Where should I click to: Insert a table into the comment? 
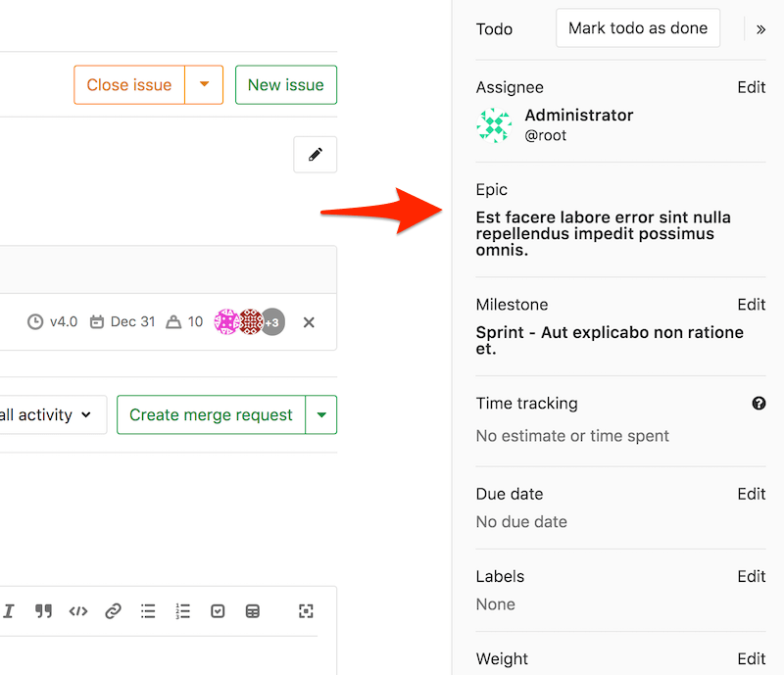pyautogui.click(x=252, y=610)
